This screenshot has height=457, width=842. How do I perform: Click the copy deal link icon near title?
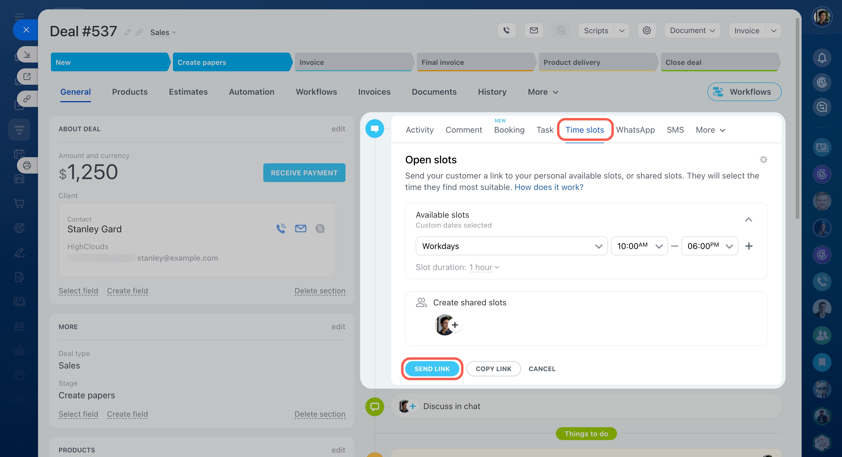click(139, 32)
